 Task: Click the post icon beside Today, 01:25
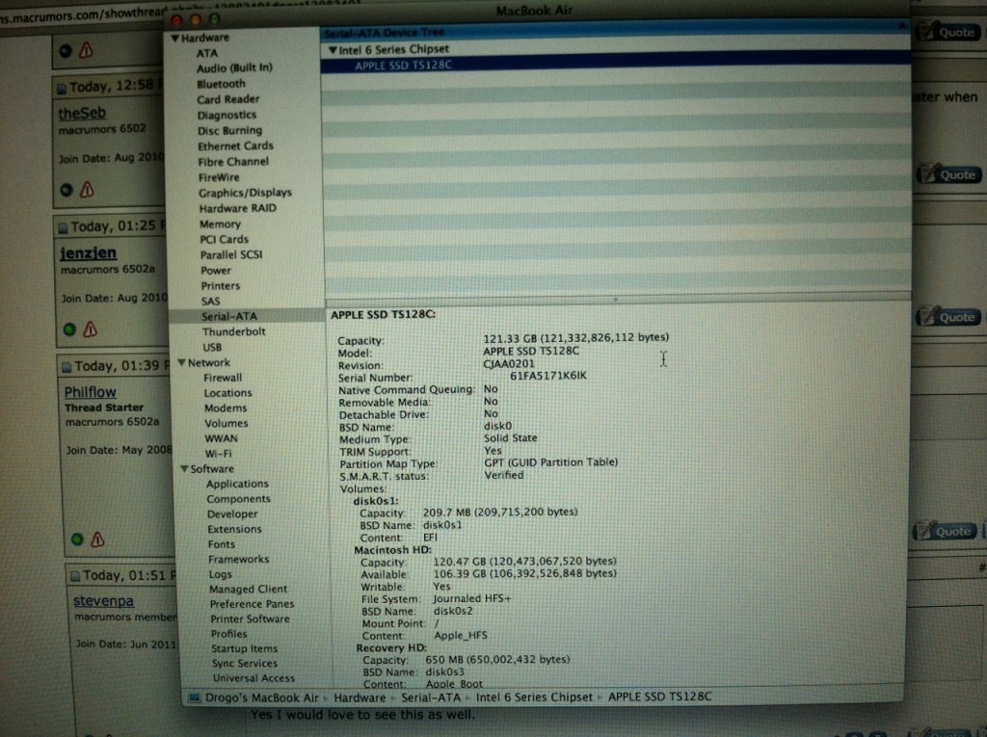64,227
